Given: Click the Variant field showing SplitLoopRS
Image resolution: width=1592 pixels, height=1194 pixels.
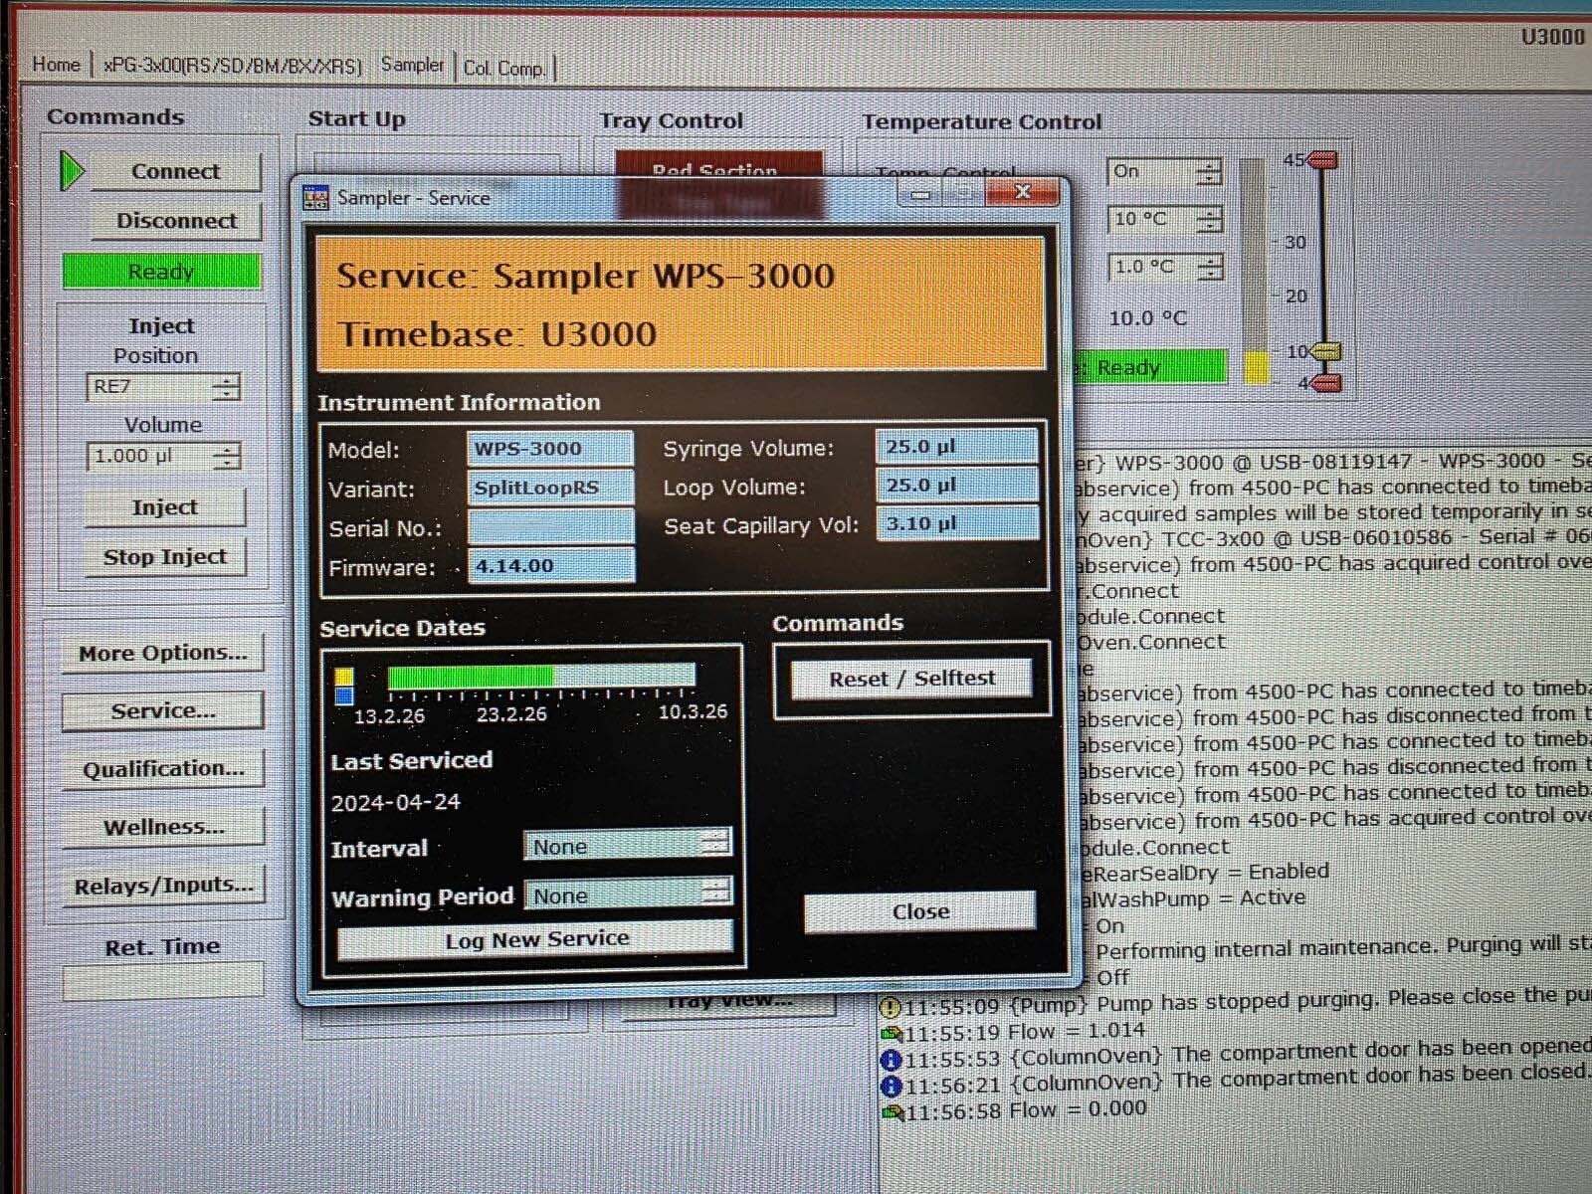Looking at the screenshot, I should coord(550,488).
